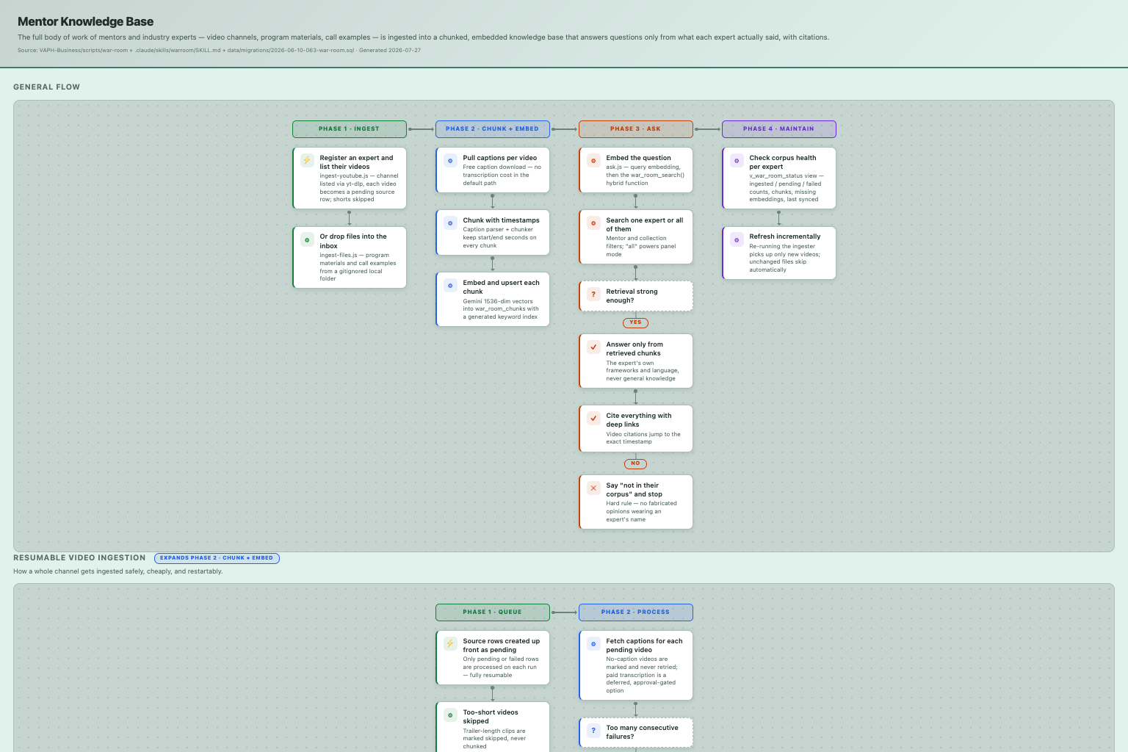Click the Or drop files into the inbox title
This screenshot has height=752, width=1128.
(x=353, y=241)
